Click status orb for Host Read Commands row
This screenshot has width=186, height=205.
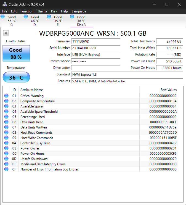coord(6,132)
